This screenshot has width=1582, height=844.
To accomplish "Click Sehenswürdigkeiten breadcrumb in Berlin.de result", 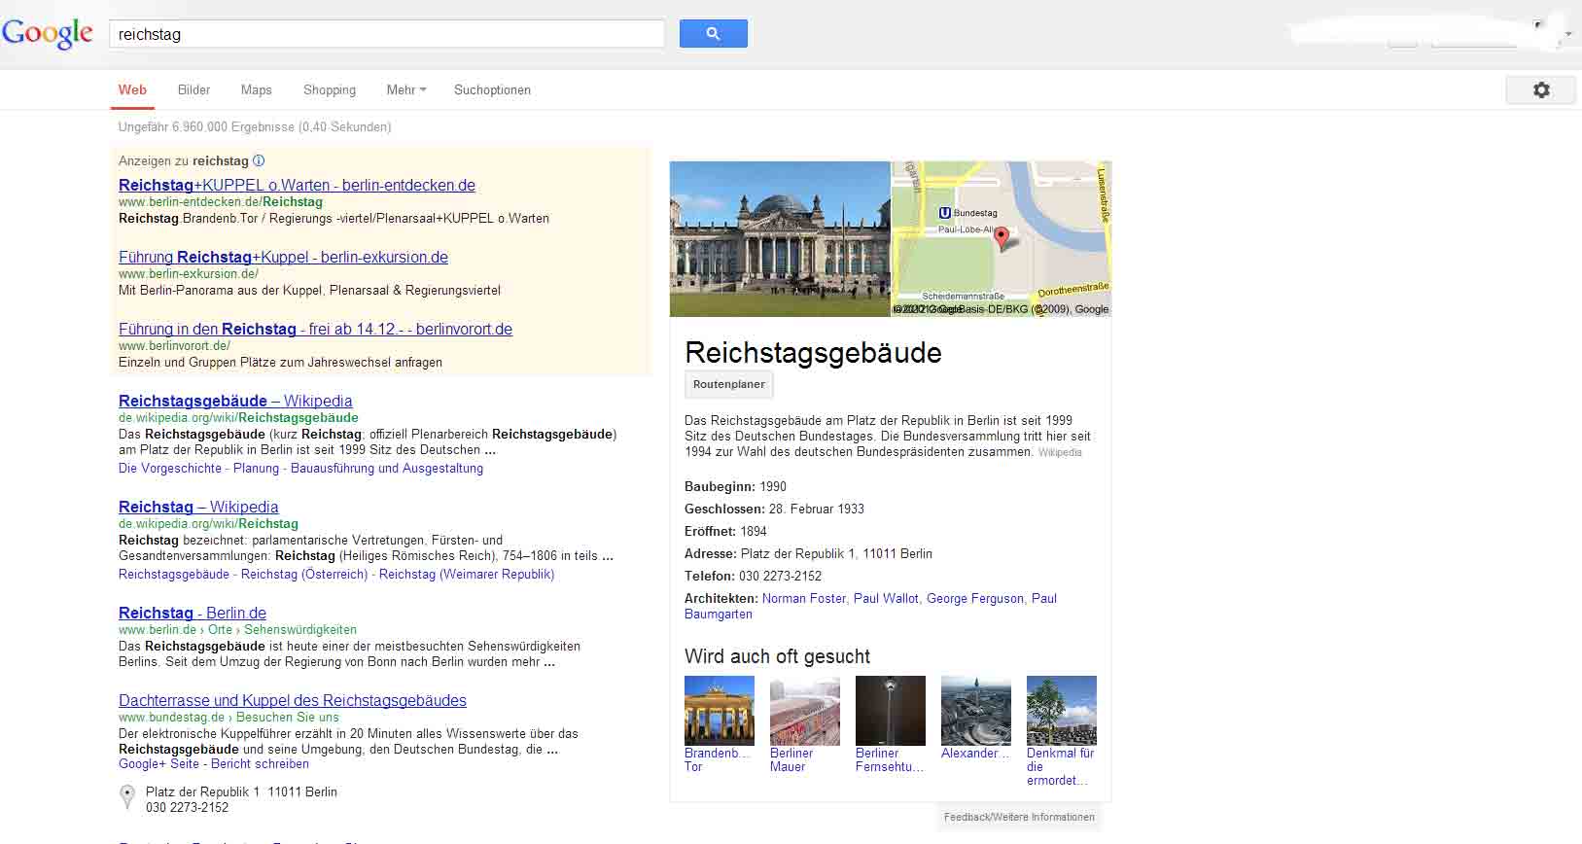I will (x=300, y=629).
